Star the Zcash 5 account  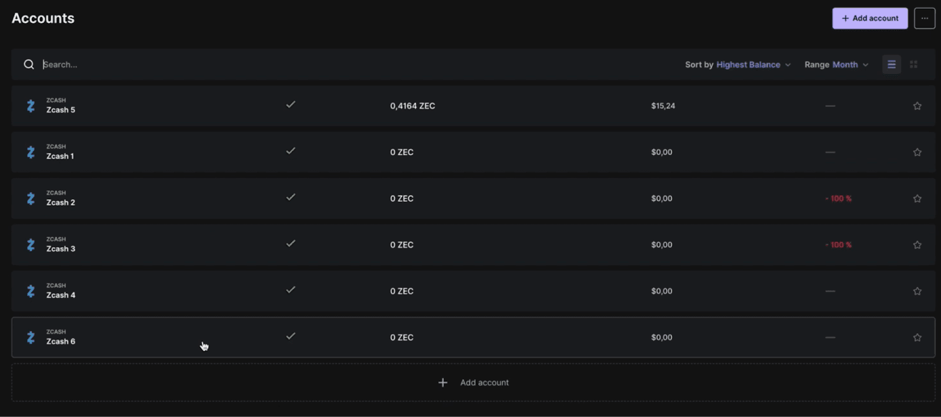tap(917, 106)
